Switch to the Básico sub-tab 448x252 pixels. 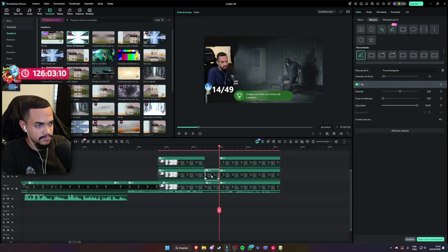[x=360, y=20]
